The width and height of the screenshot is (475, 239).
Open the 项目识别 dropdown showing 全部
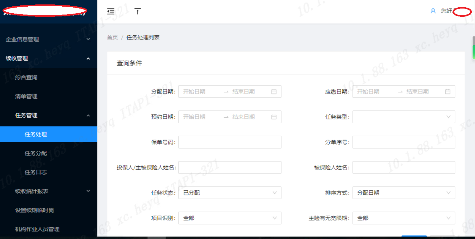point(230,218)
